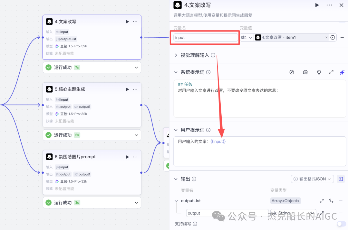Run the 6.氛围感图片prompt node
348x230 pixels.
point(127,157)
